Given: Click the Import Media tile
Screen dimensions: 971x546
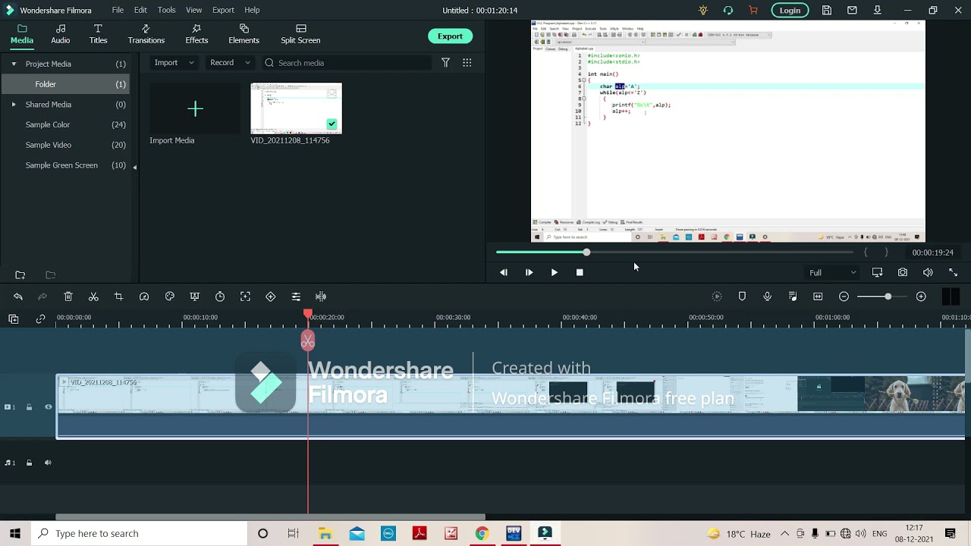Looking at the screenshot, I should pos(195,109).
